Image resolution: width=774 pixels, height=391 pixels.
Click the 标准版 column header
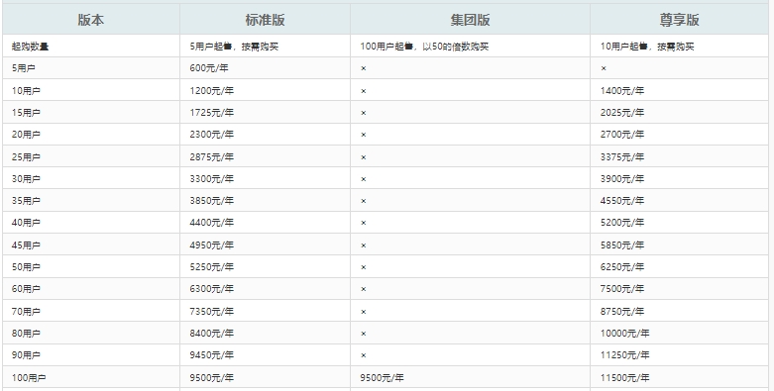coord(265,20)
